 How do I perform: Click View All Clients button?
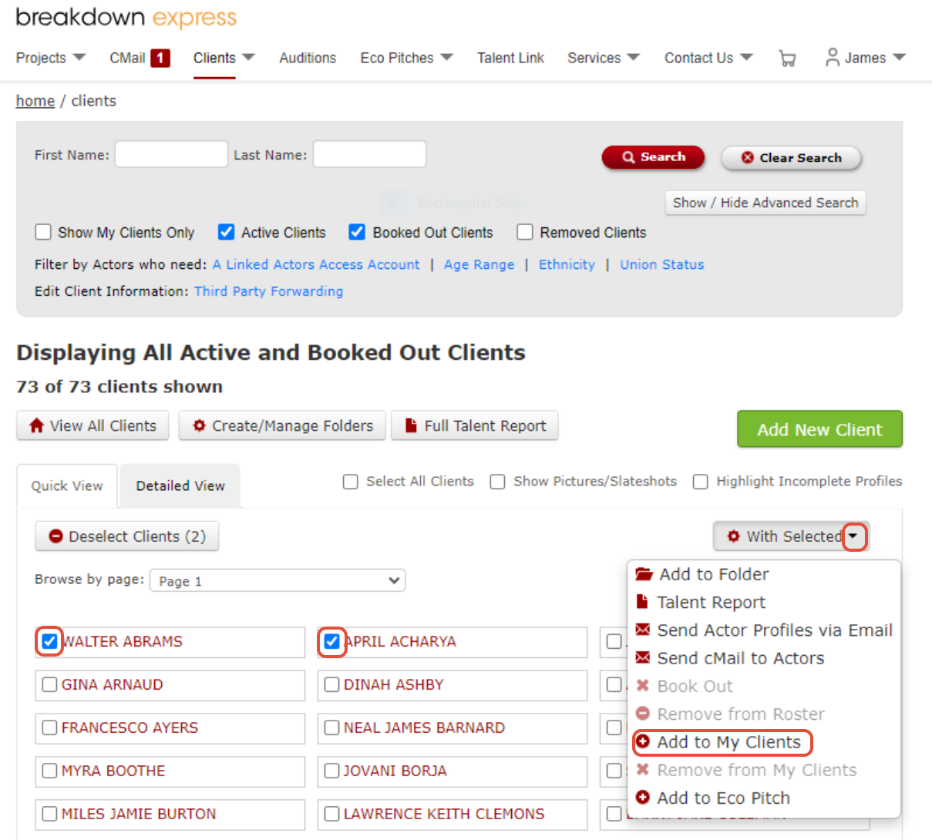pos(93,425)
